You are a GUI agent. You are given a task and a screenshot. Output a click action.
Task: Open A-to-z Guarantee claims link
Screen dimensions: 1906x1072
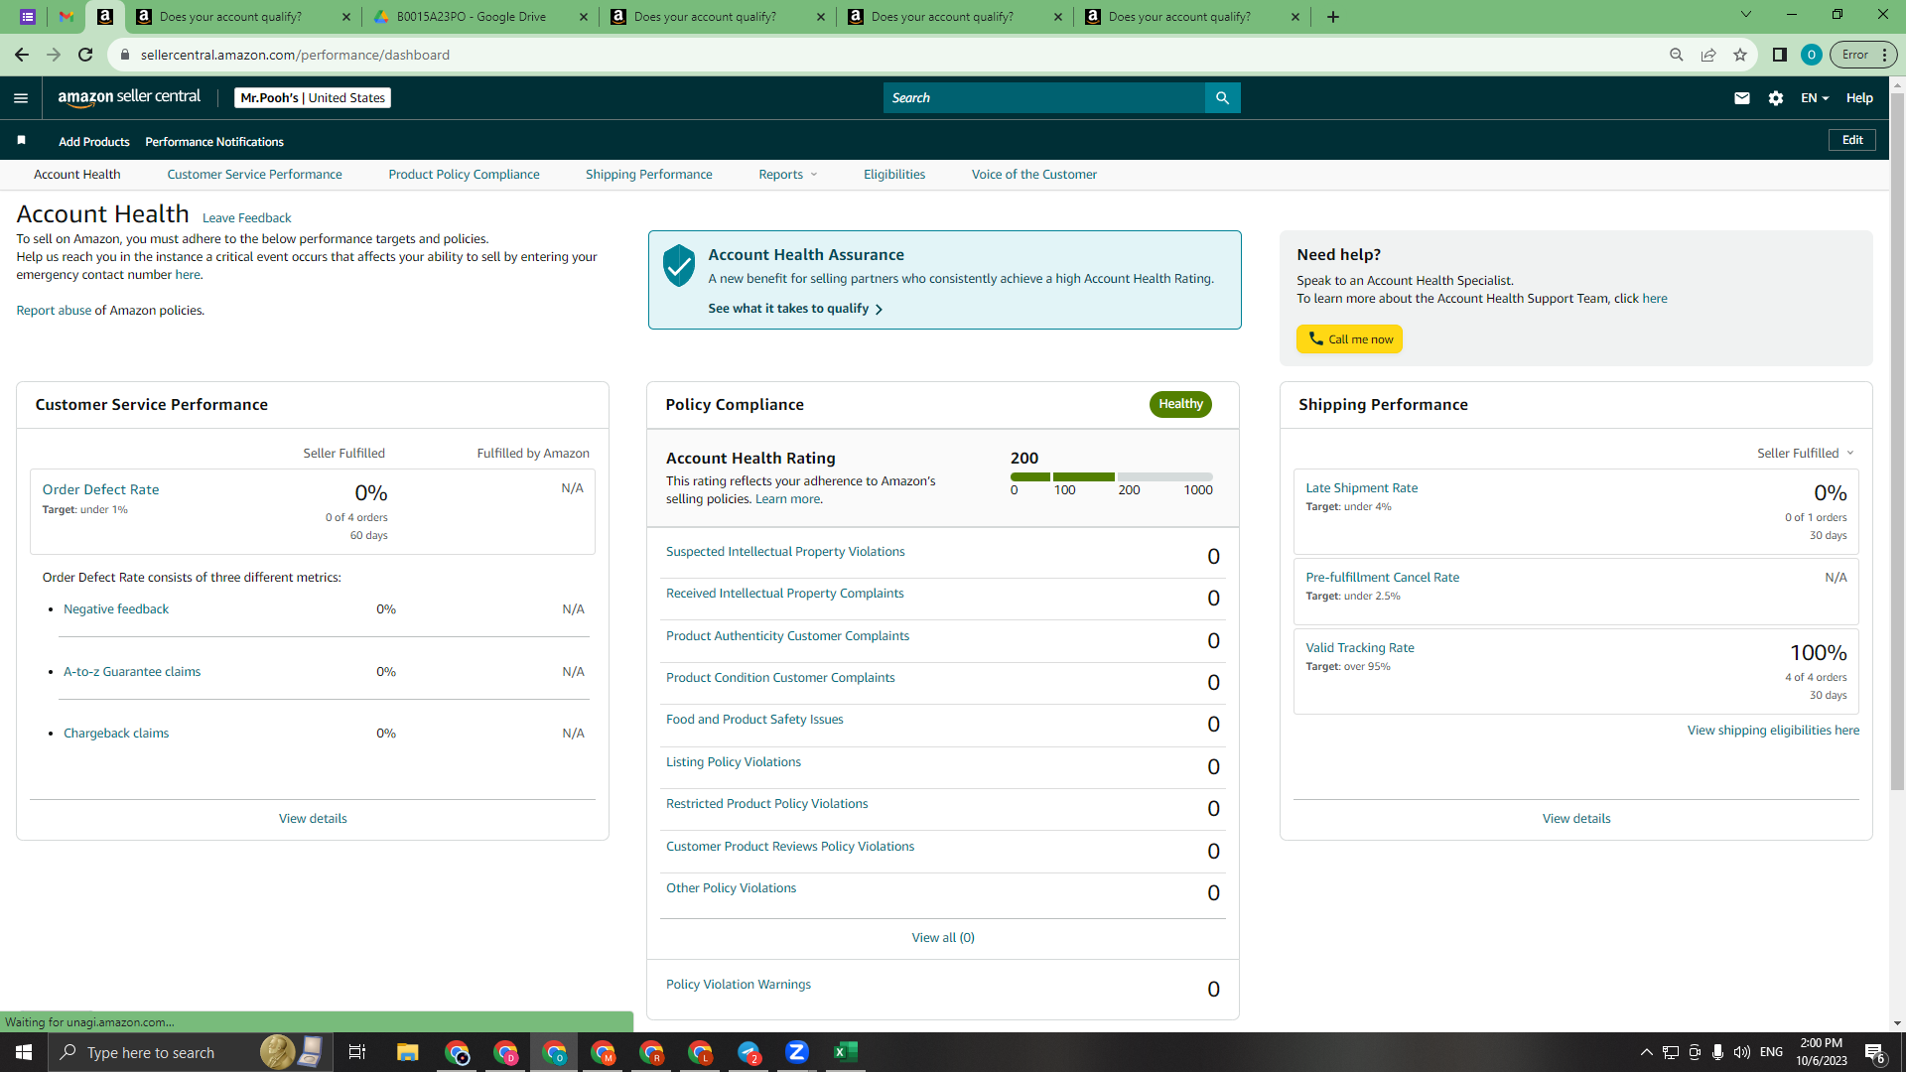tap(132, 672)
